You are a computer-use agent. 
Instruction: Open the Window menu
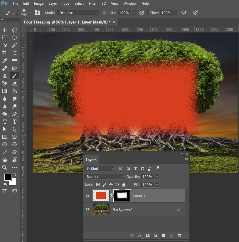click(130, 4)
